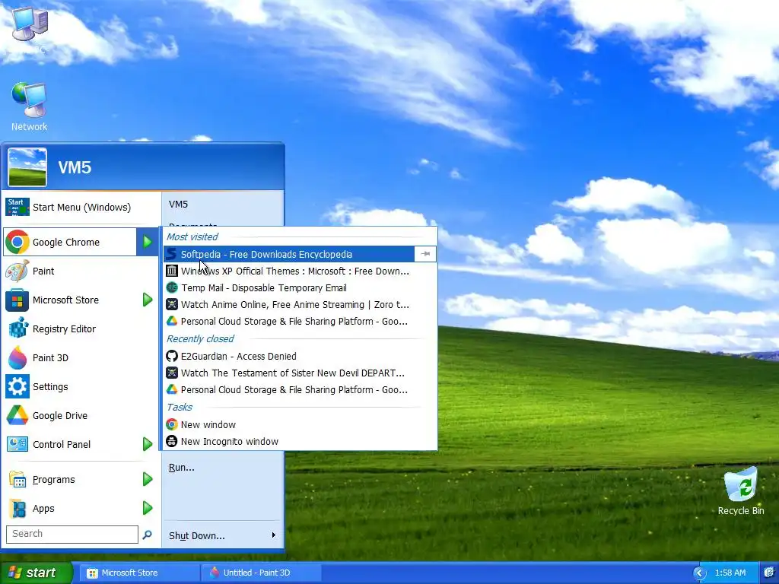Expand Google Chrome jump list arrow
Screen dimensions: 779x584
pos(148,242)
